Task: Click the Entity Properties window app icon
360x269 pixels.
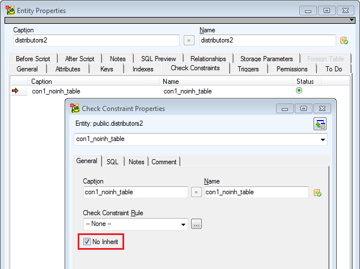Action: click(x=10, y=11)
